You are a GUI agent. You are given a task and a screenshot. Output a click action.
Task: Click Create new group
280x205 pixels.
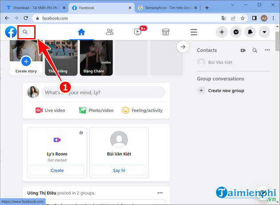point(221,91)
